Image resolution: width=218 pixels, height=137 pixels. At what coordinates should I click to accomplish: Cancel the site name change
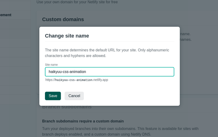coord(74,96)
